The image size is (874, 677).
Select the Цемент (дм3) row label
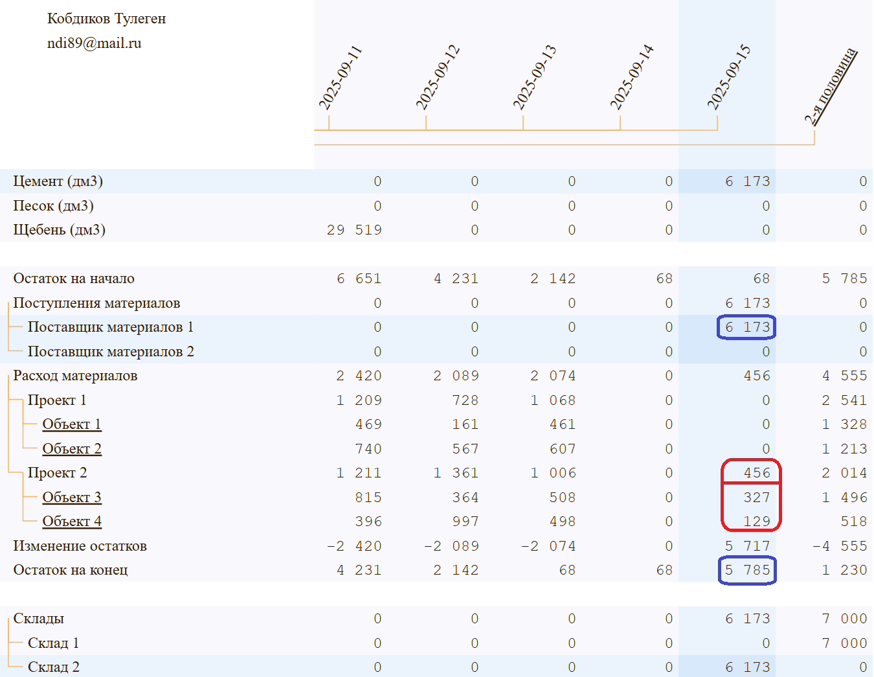tap(58, 181)
